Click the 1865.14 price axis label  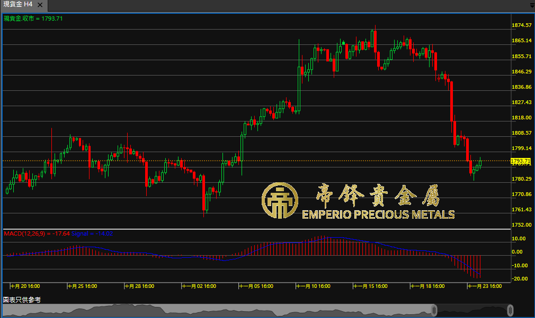pyautogui.click(x=522, y=41)
